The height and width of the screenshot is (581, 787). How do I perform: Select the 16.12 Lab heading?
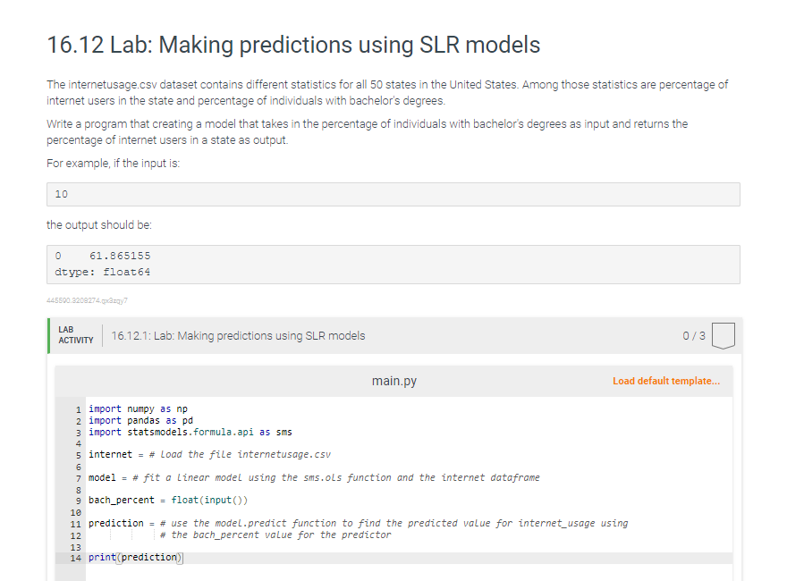tap(293, 45)
